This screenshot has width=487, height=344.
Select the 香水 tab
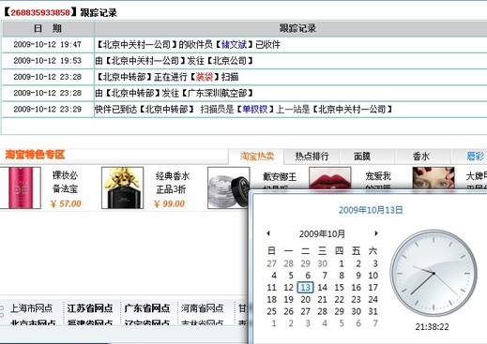pos(420,156)
